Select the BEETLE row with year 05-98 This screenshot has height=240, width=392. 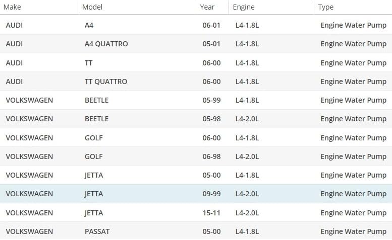coord(196,119)
